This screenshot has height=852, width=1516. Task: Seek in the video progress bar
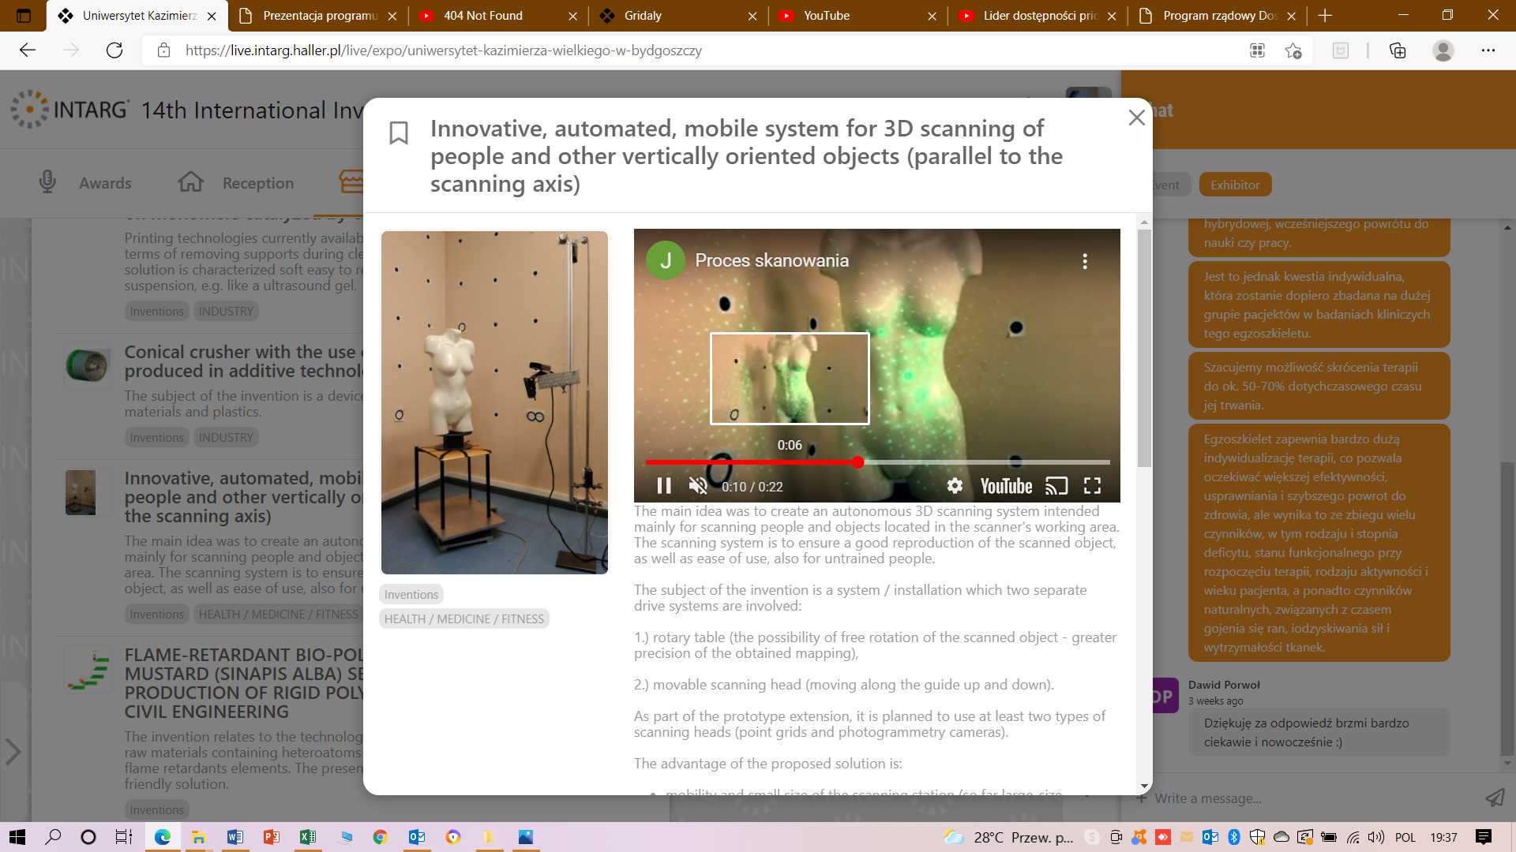pyautogui.click(x=877, y=462)
